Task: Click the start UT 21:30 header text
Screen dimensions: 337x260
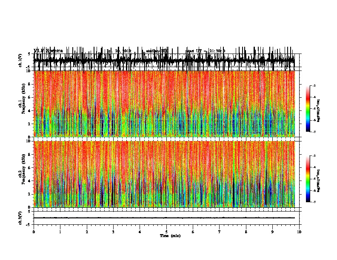Action: pos(206,51)
